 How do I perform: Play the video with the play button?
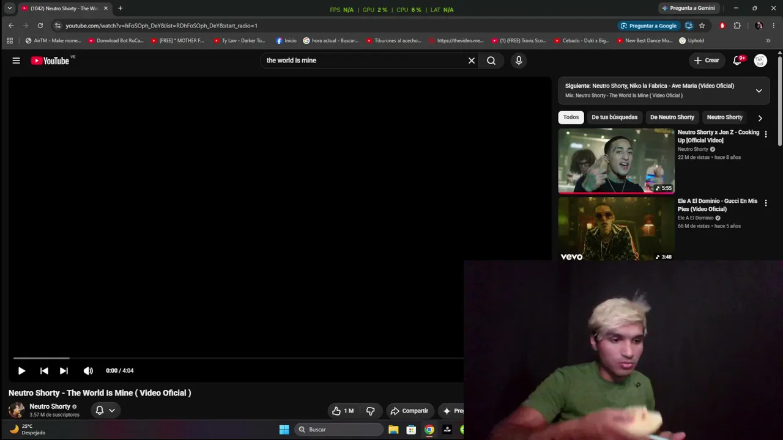21,370
